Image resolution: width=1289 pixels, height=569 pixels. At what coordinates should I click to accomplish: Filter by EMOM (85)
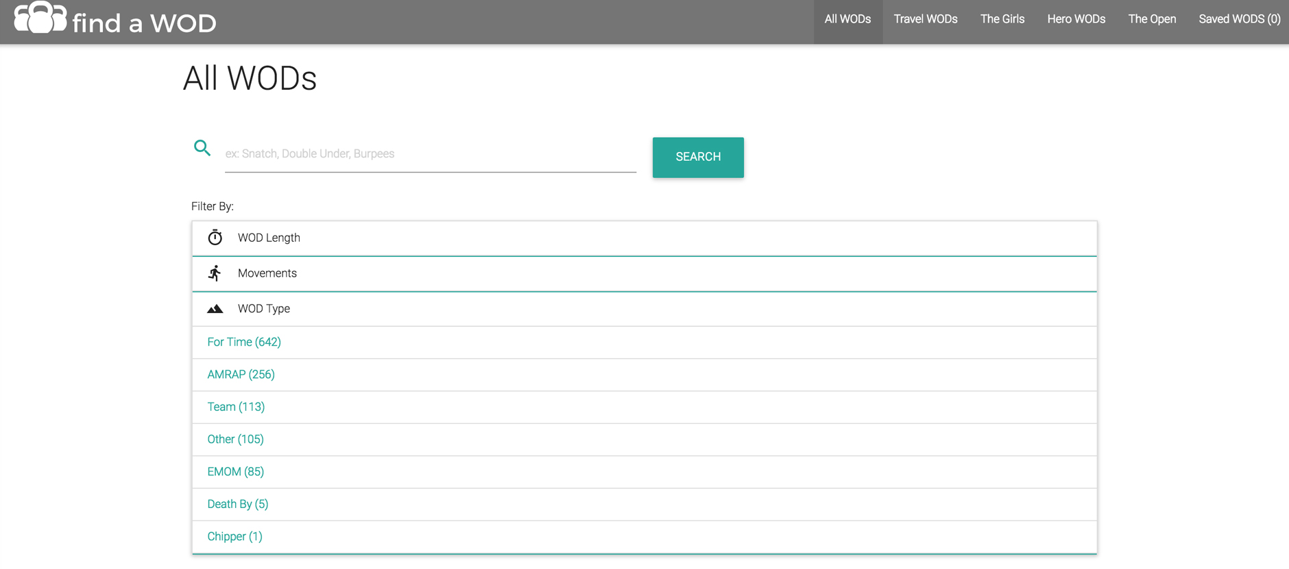pyautogui.click(x=235, y=472)
